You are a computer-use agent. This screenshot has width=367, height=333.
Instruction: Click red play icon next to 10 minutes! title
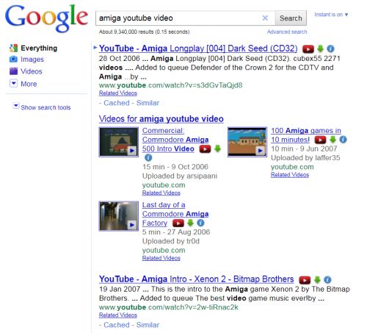pos(320,140)
